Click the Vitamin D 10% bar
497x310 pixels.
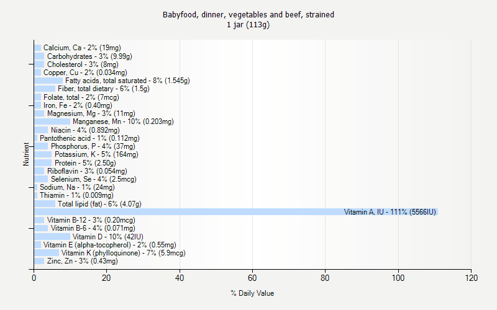(x=52, y=237)
